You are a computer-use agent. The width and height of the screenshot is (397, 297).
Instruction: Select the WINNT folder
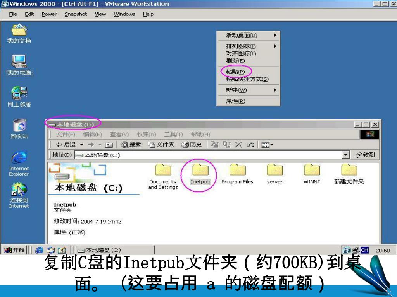coord(312,174)
